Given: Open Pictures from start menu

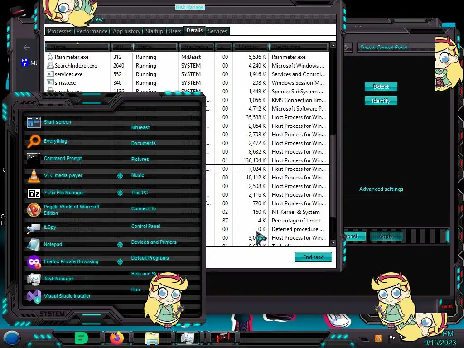Looking at the screenshot, I should pos(140,159).
